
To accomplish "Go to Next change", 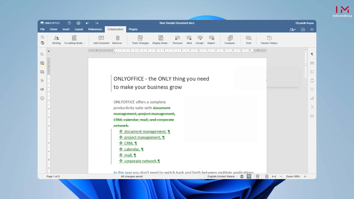I will click(x=189, y=40).
